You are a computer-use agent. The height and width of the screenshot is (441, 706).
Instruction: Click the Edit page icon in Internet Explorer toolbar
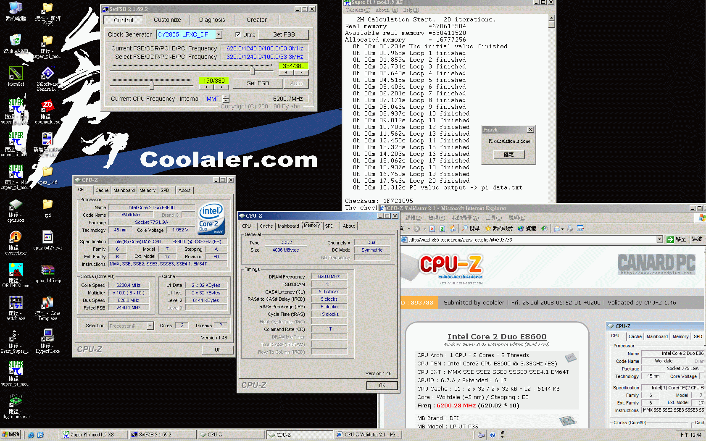click(580, 228)
